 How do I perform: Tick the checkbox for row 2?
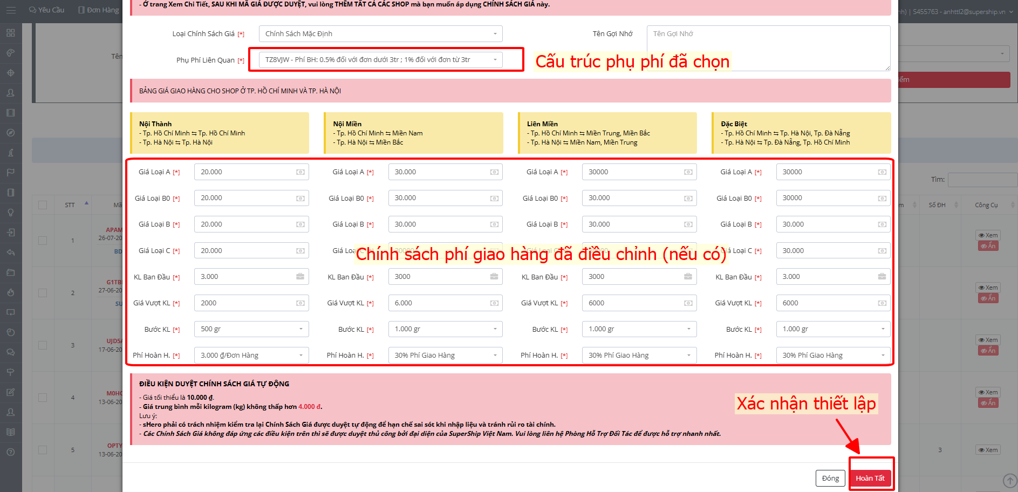click(43, 293)
